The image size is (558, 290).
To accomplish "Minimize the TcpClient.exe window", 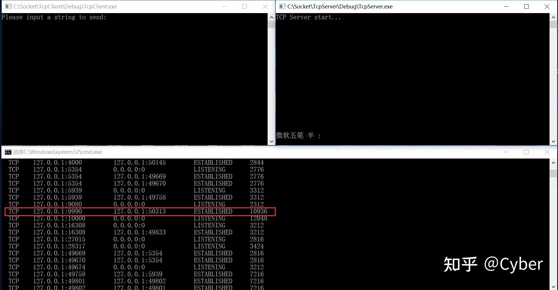I will [224, 6].
